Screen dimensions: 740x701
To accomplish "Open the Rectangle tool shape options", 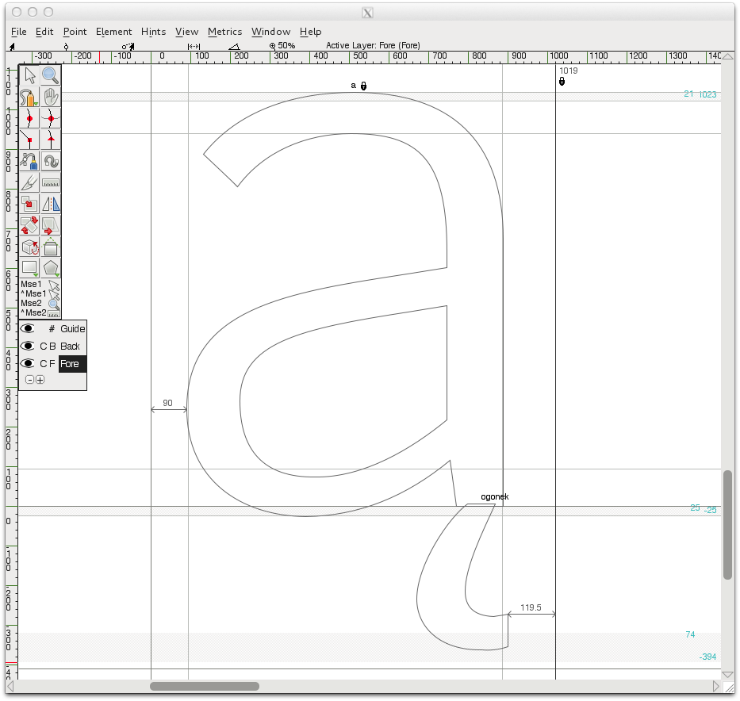I will coord(30,268).
